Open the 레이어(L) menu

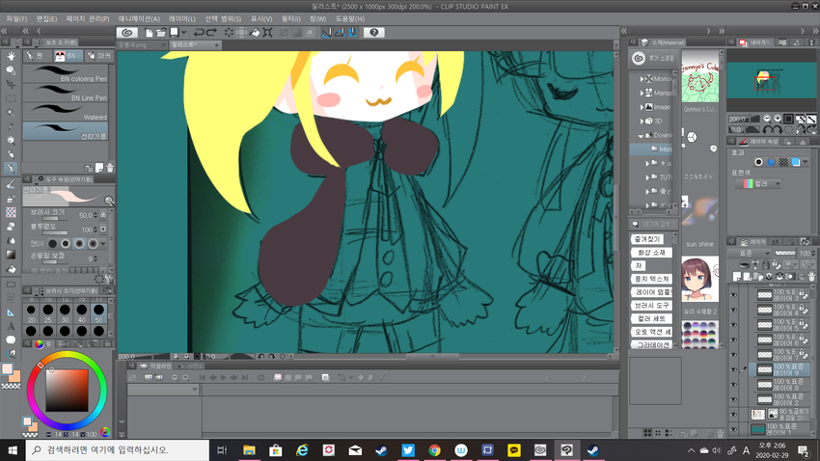(x=182, y=18)
